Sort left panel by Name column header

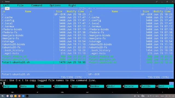click(28, 11)
